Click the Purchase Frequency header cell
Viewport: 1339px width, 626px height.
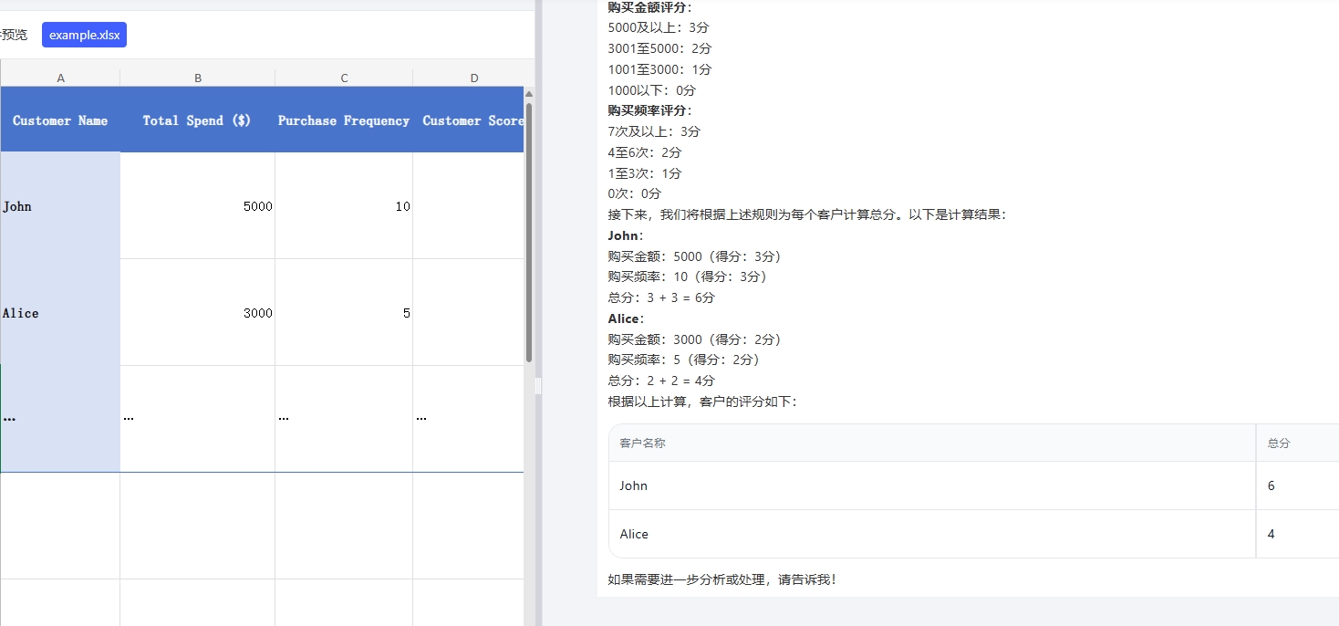[344, 120]
